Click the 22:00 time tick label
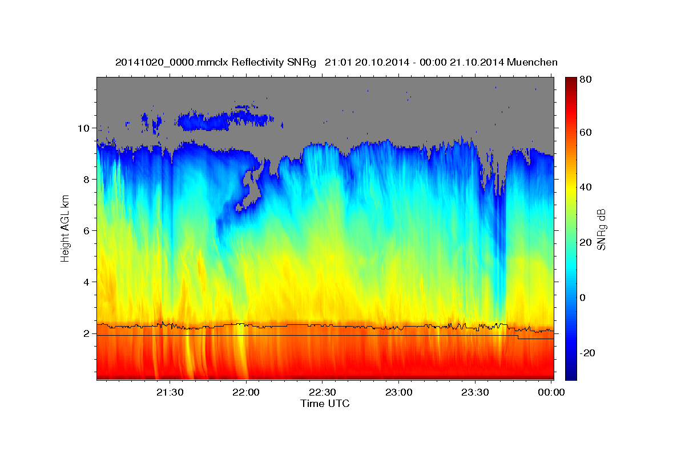 coord(247,392)
